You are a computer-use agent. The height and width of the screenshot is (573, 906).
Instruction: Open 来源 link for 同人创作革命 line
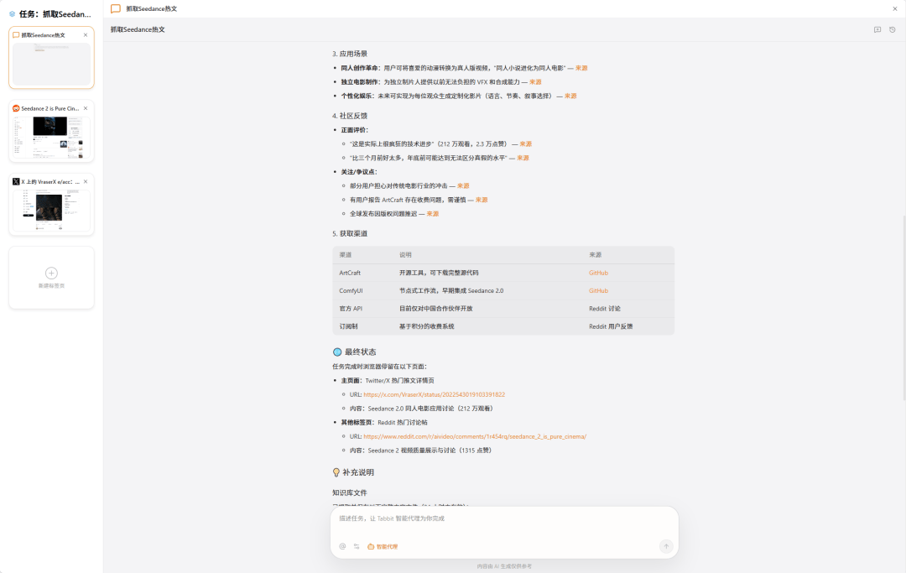point(581,68)
